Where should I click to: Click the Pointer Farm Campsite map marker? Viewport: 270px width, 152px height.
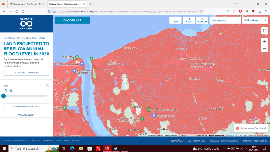[x=149, y=109]
